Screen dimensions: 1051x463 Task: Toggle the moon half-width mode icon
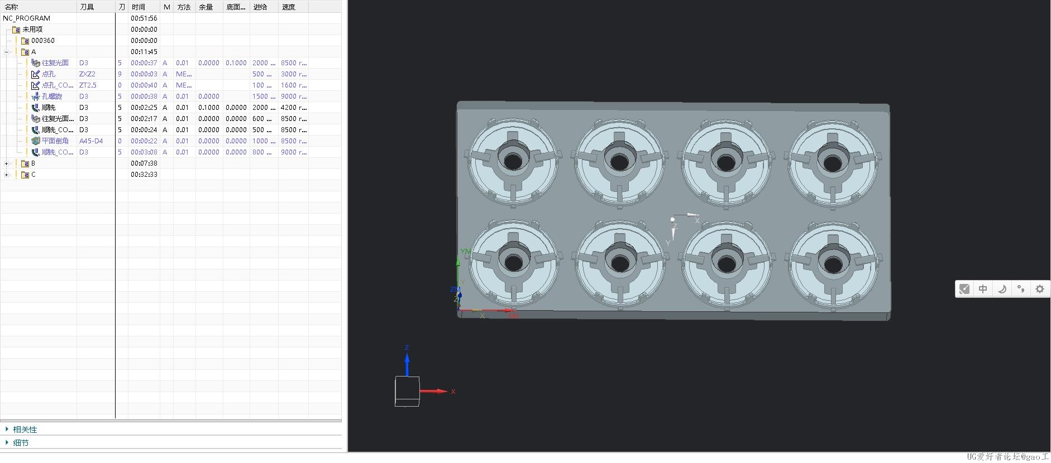click(x=1002, y=289)
